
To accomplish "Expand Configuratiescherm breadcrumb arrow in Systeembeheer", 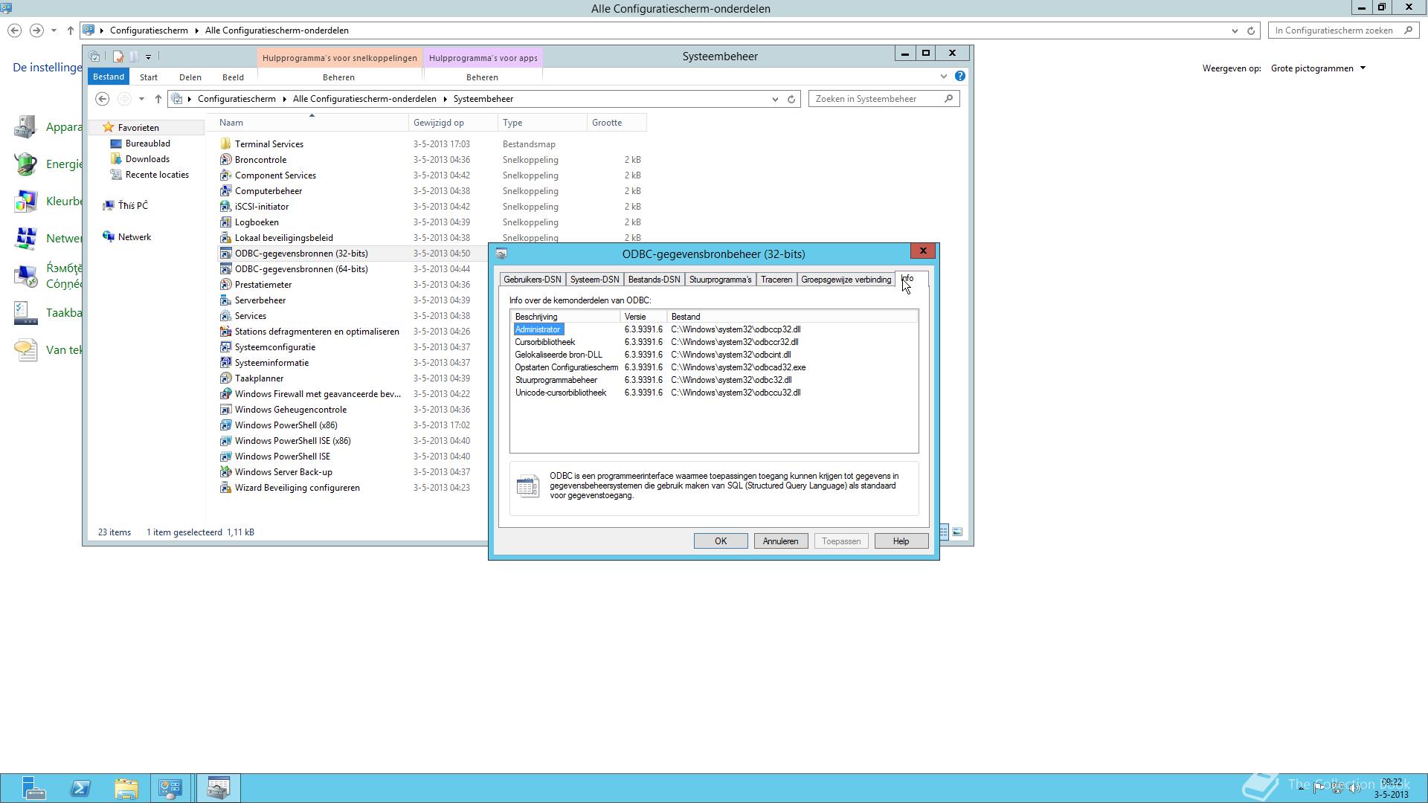I will pyautogui.click(x=284, y=99).
